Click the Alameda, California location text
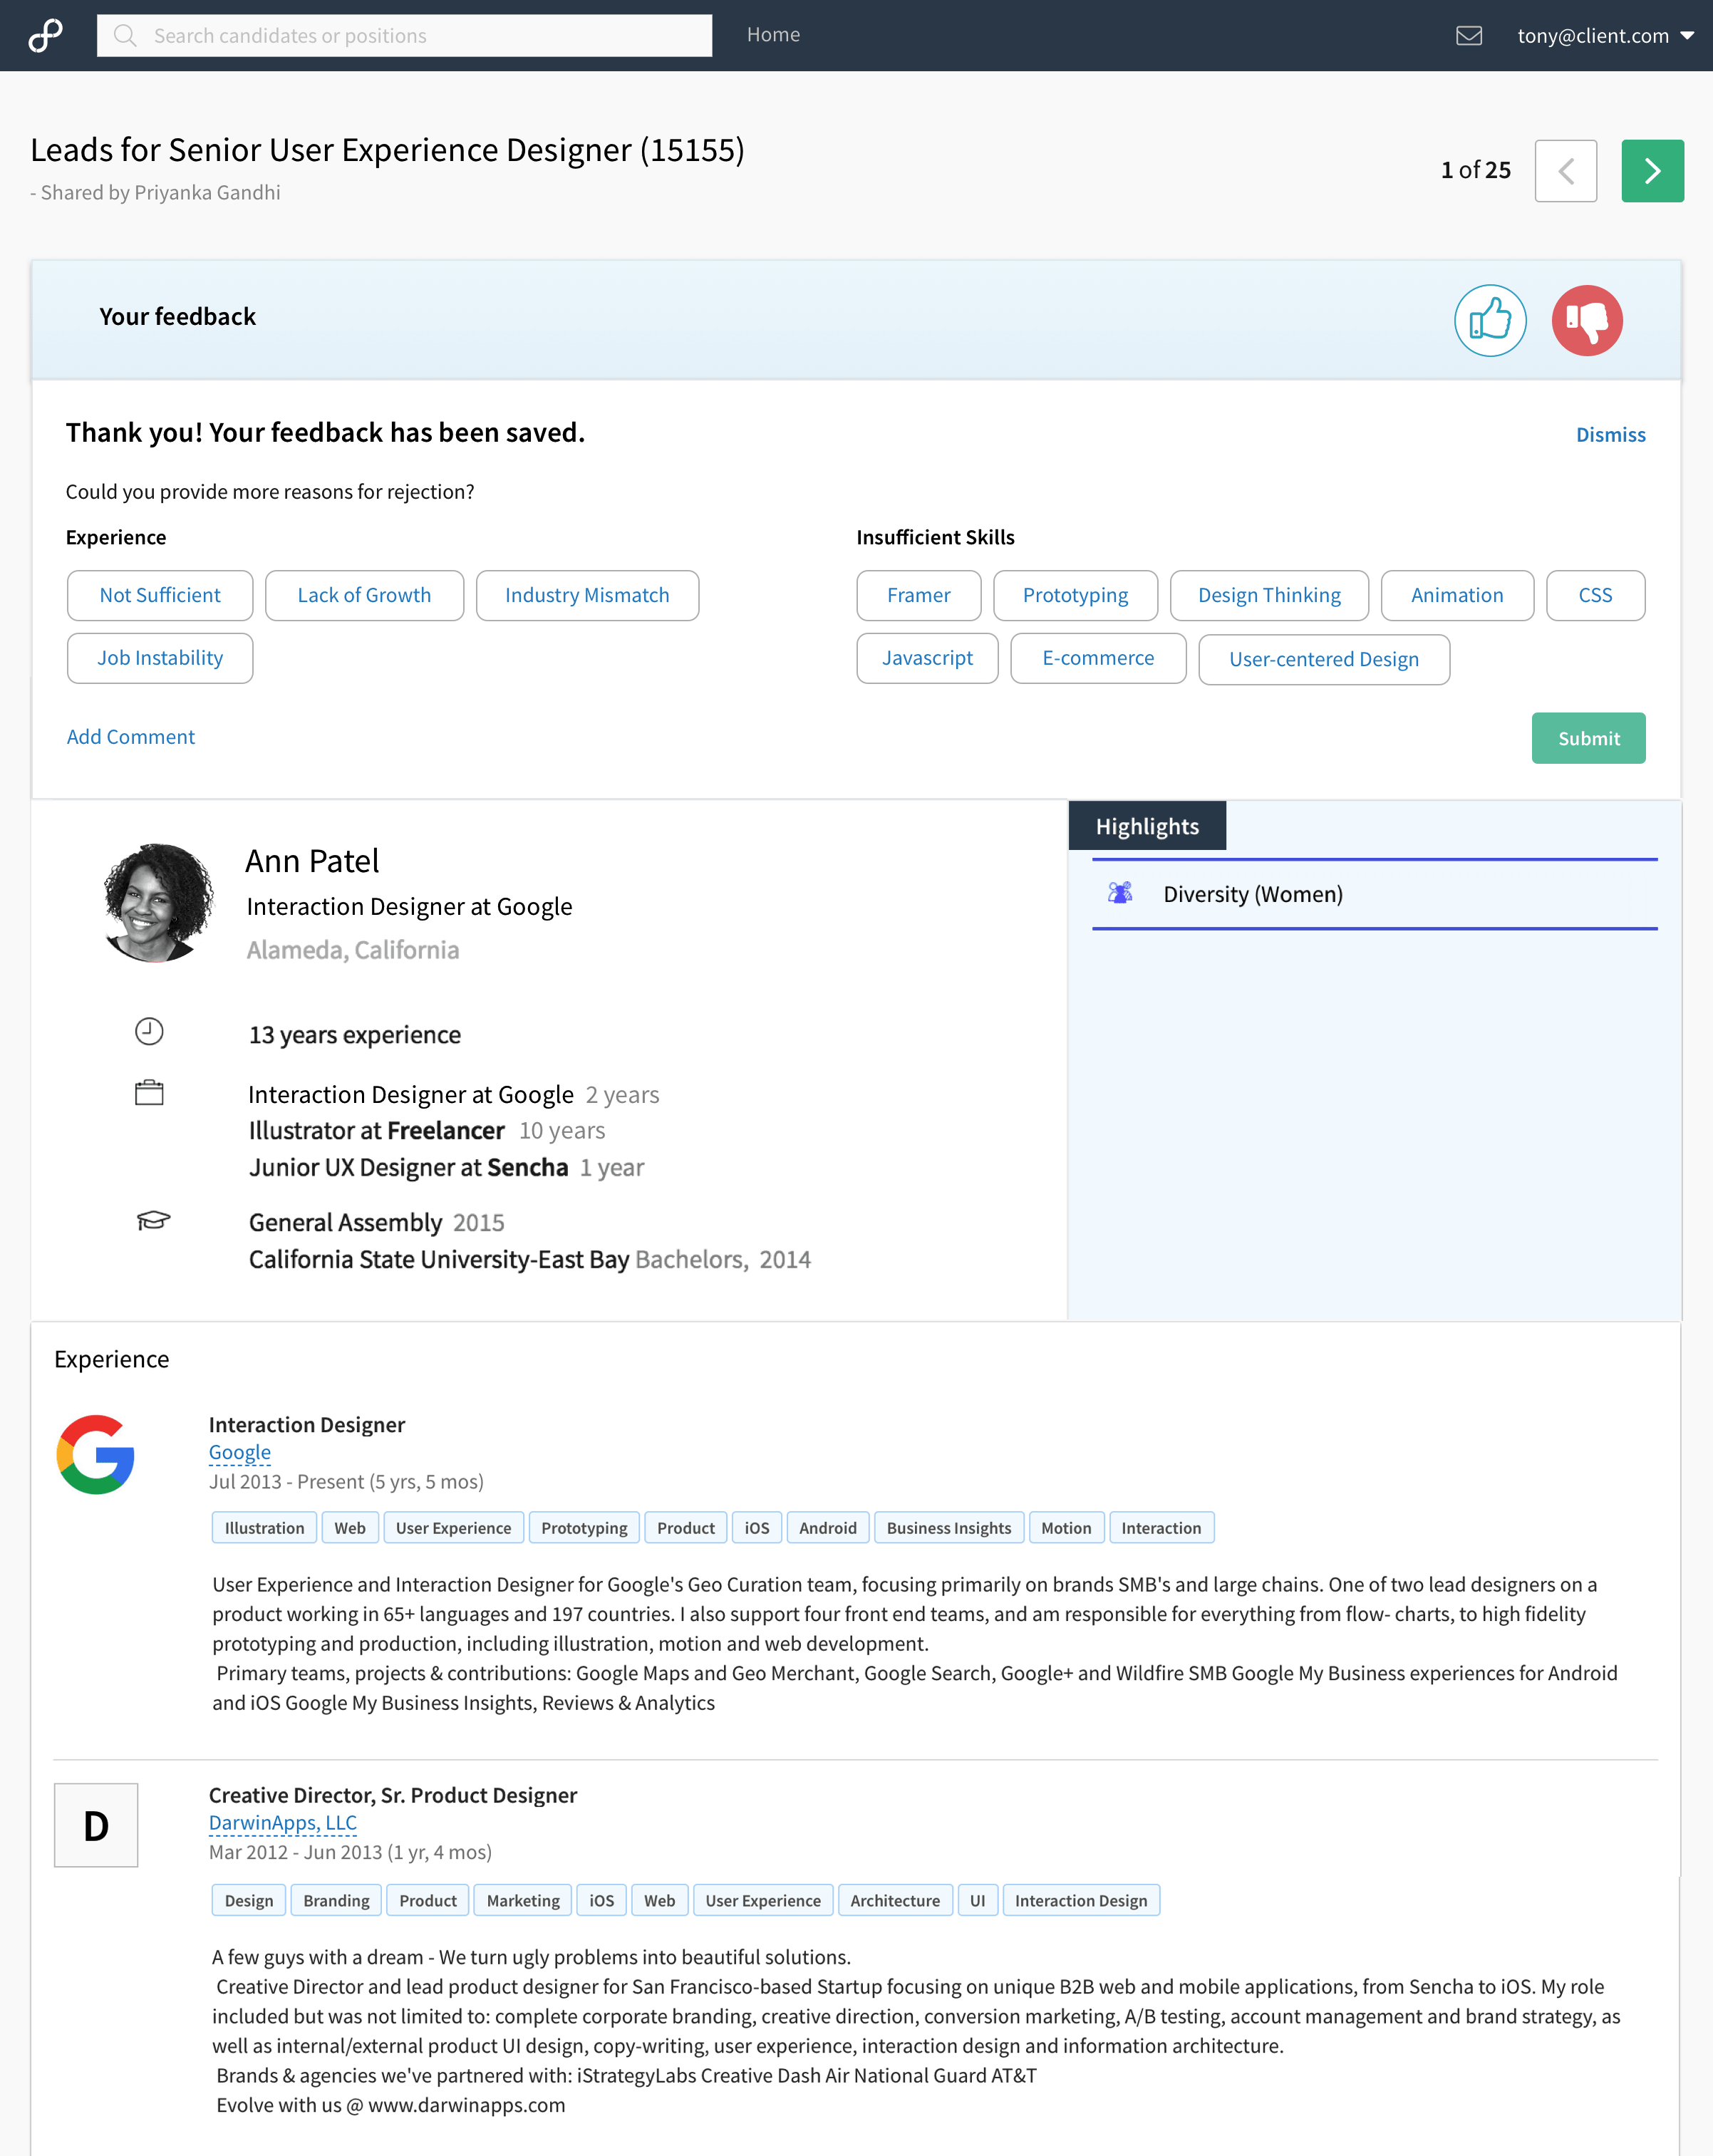The width and height of the screenshot is (1713, 2156). (x=353, y=950)
